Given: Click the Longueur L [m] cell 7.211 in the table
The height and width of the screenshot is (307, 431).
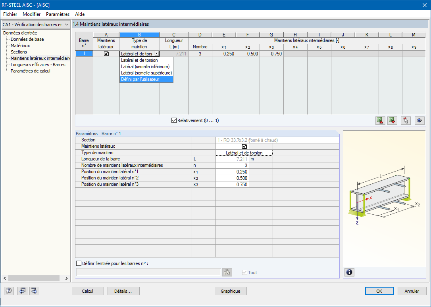Looking at the screenshot, I should click(174, 54).
